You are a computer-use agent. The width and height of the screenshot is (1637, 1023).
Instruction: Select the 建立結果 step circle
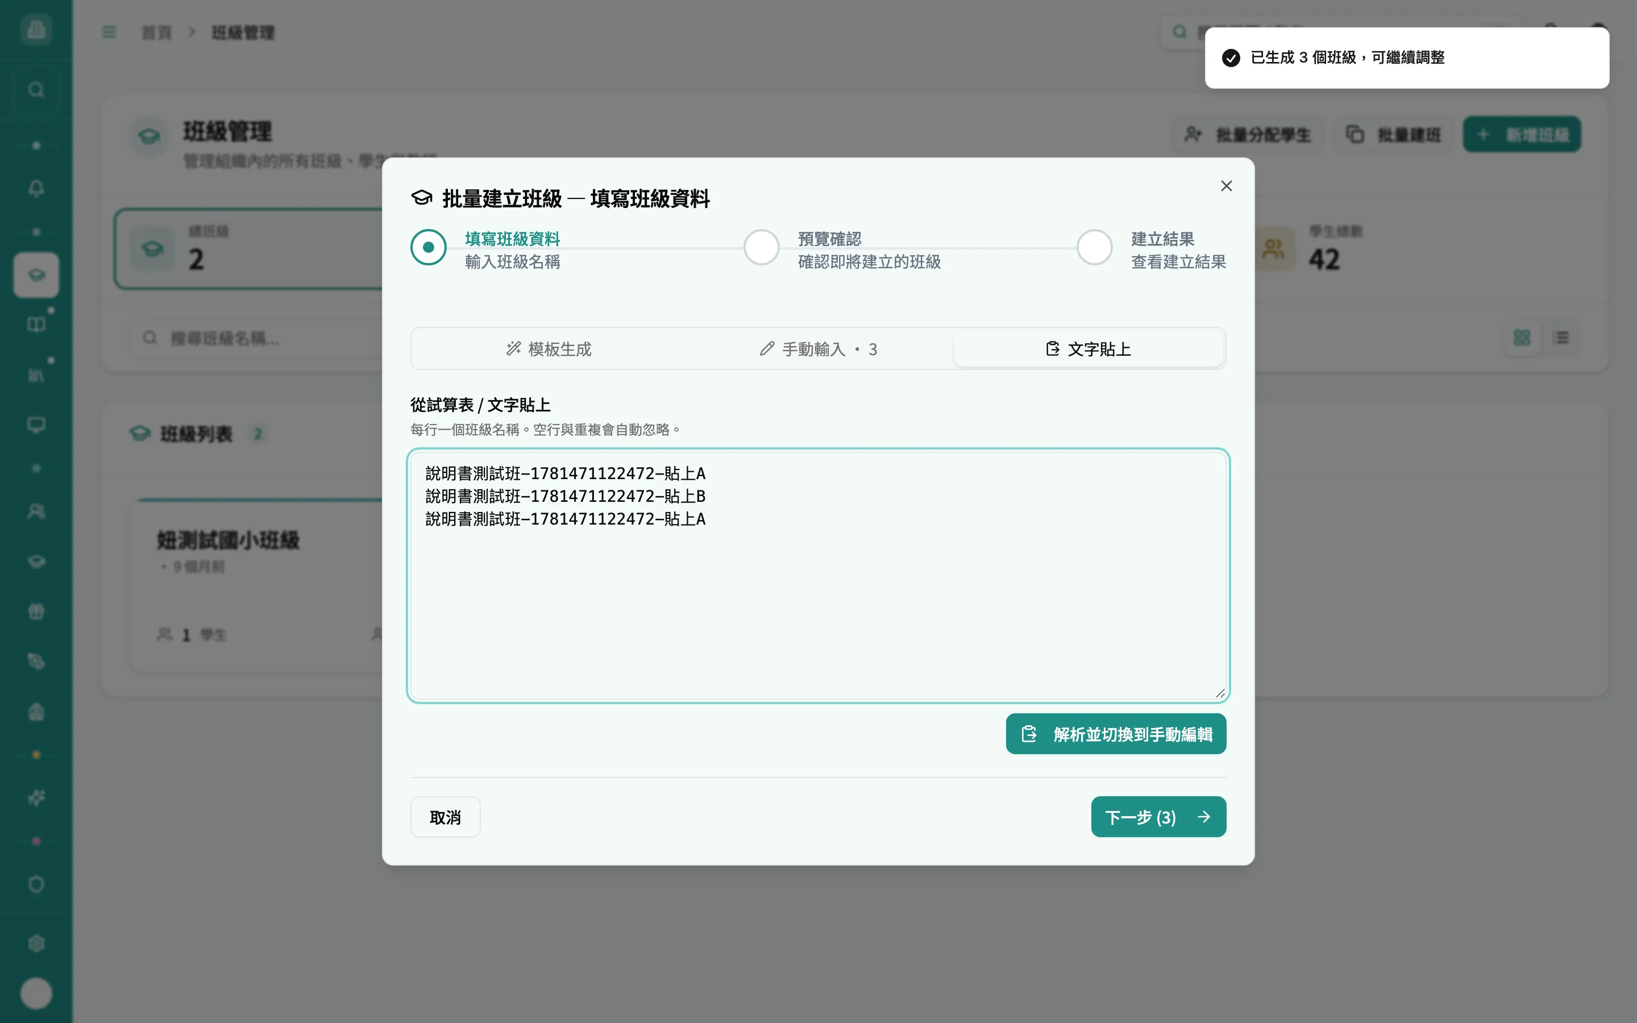pyautogui.click(x=1095, y=248)
